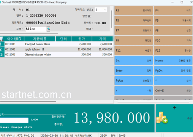The width and height of the screenshot is (193, 137).
Task: Click the Home item discount button
Action: tap(173, 61)
